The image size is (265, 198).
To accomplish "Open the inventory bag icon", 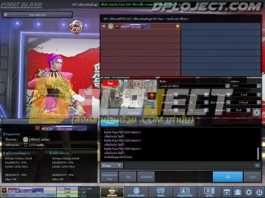I will tap(136, 192).
